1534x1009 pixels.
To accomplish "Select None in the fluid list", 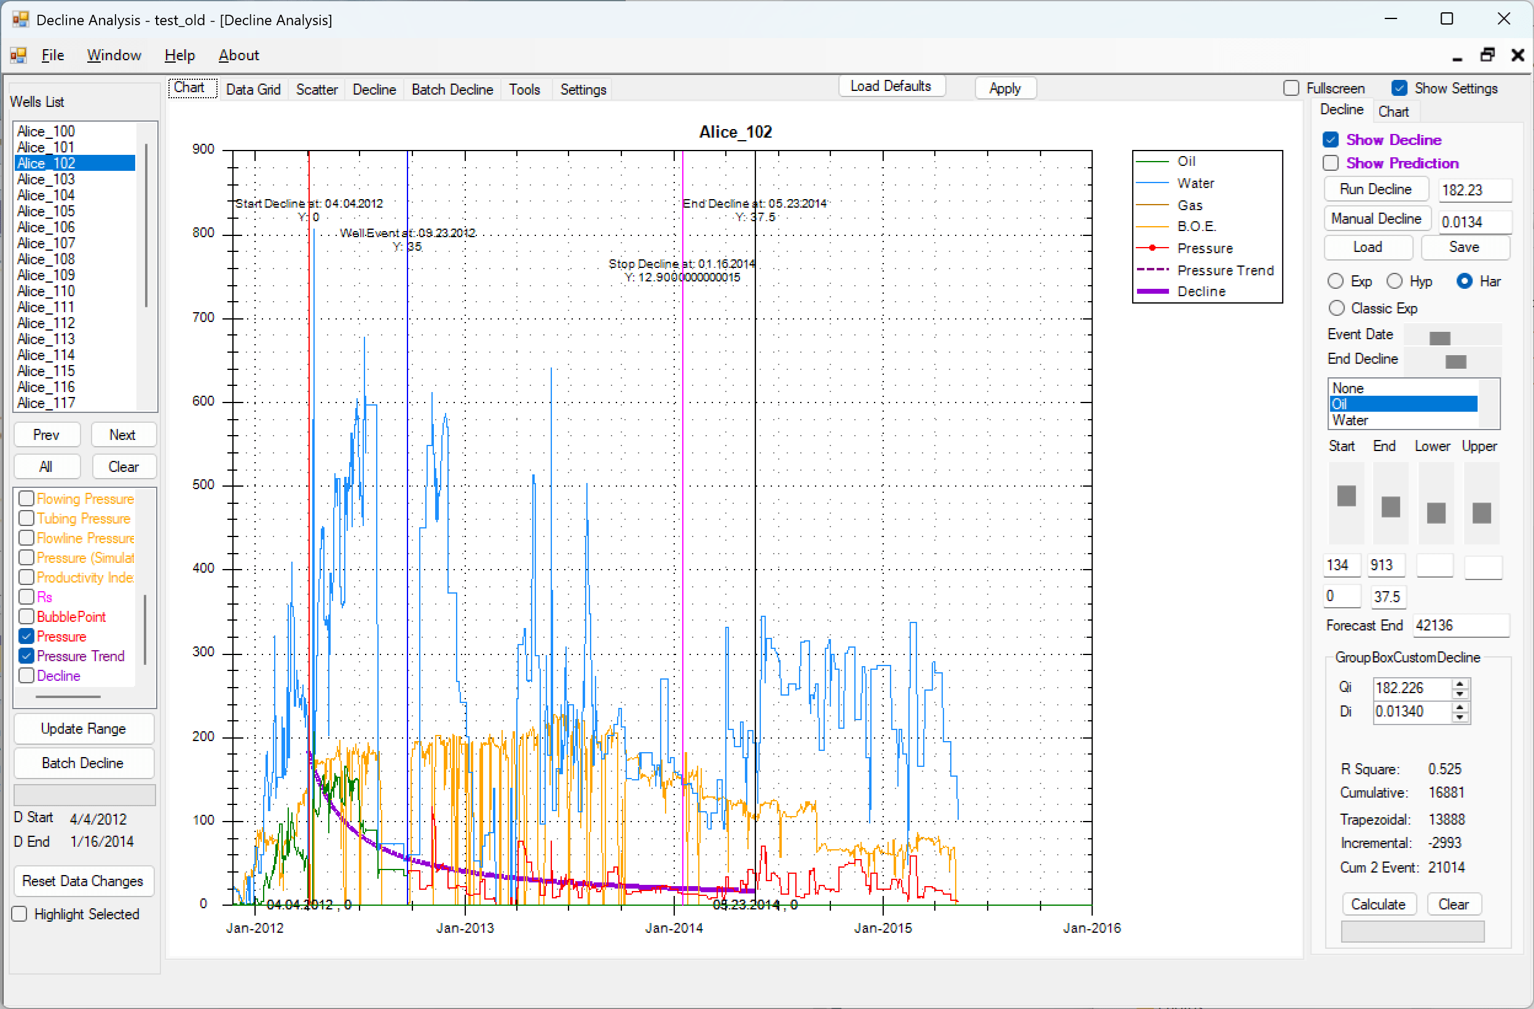I will coord(1402,388).
